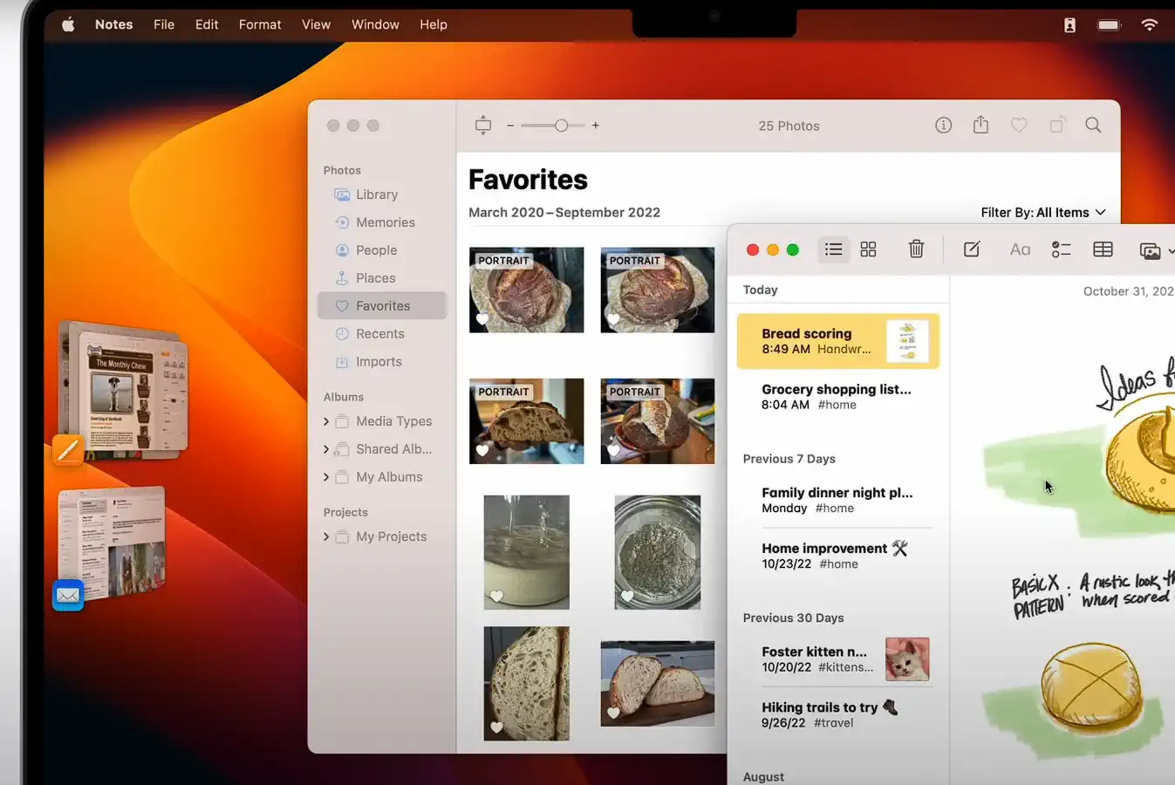The image size is (1175, 785).
Task: Open the Grocery shopping list note
Action: pyautogui.click(x=837, y=397)
